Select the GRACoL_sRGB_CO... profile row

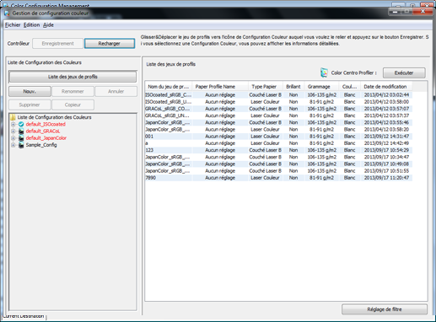tap(278, 109)
